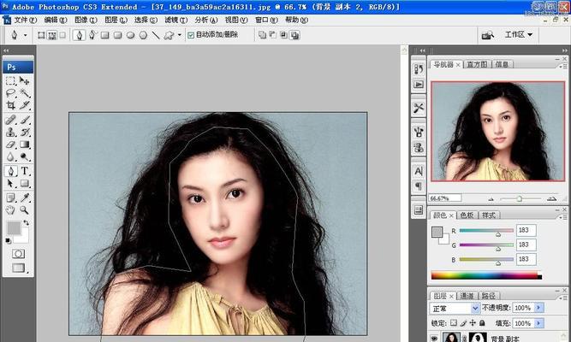Select the Brush tool
This screenshot has width=571, height=342.
[25, 120]
